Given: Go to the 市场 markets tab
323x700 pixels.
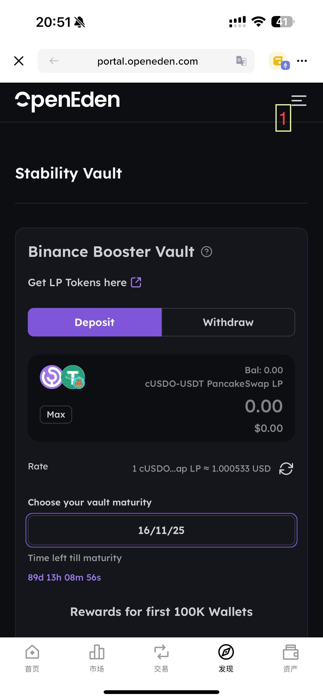Looking at the screenshot, I should [x=97, y=658].
